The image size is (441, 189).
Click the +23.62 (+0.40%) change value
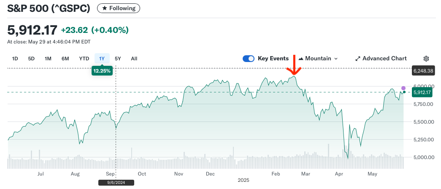(x=95, y=30)
